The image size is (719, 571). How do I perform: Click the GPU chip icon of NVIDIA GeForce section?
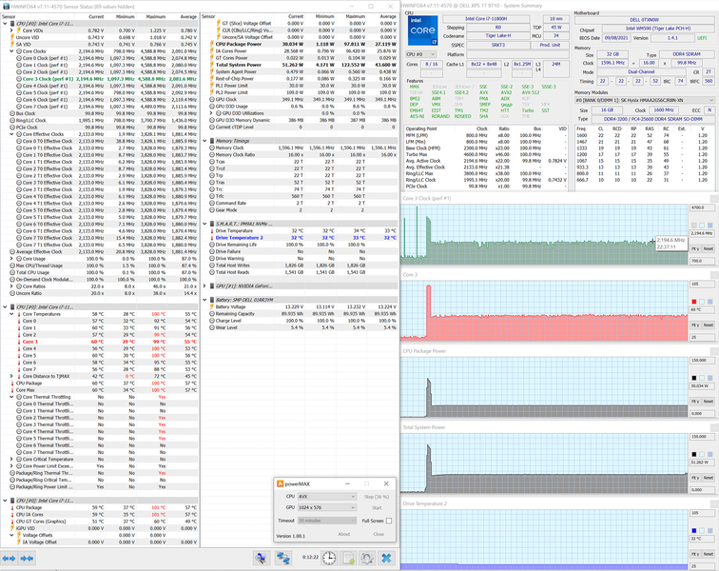pos(212,285)
